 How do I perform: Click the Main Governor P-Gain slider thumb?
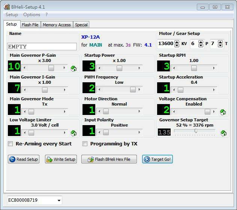coord(51,68)
